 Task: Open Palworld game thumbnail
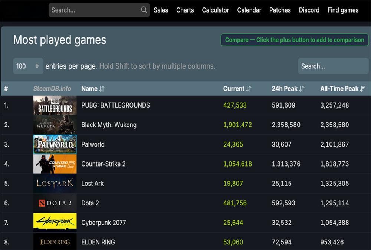tap(55, 144)
